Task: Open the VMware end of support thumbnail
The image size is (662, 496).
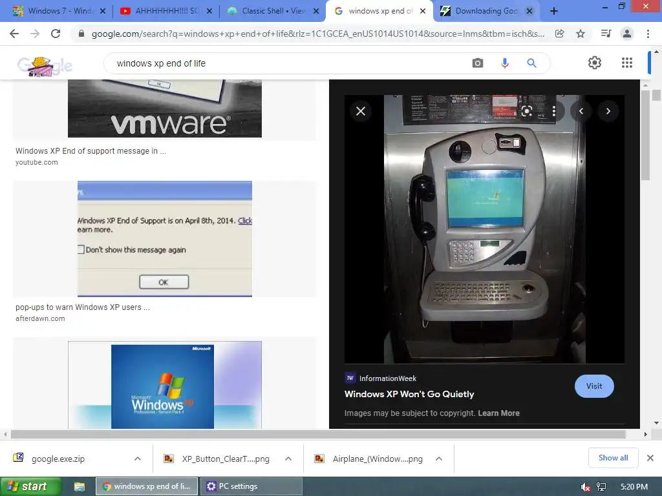Action: click(x=165, y=108)
